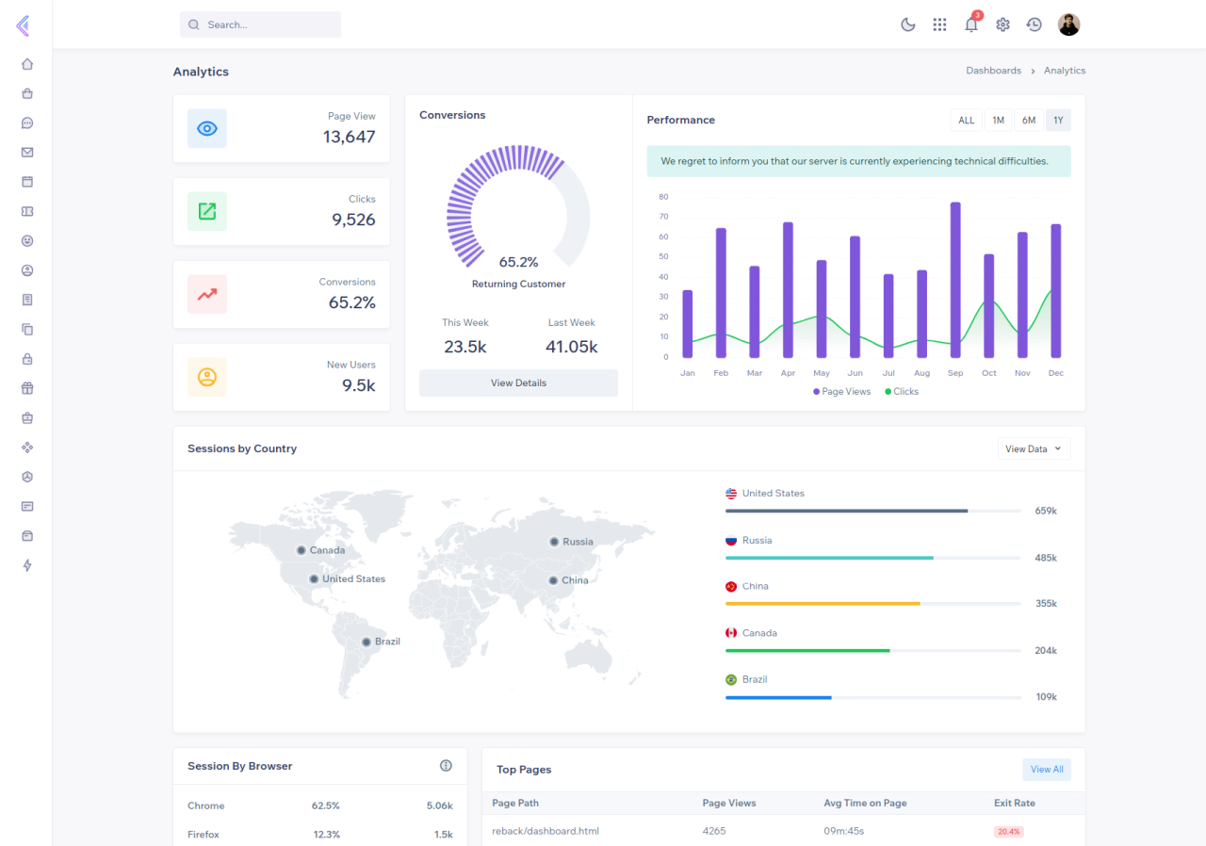
Task: Toggle dark mode moon icon
Action: coord(908,24)
